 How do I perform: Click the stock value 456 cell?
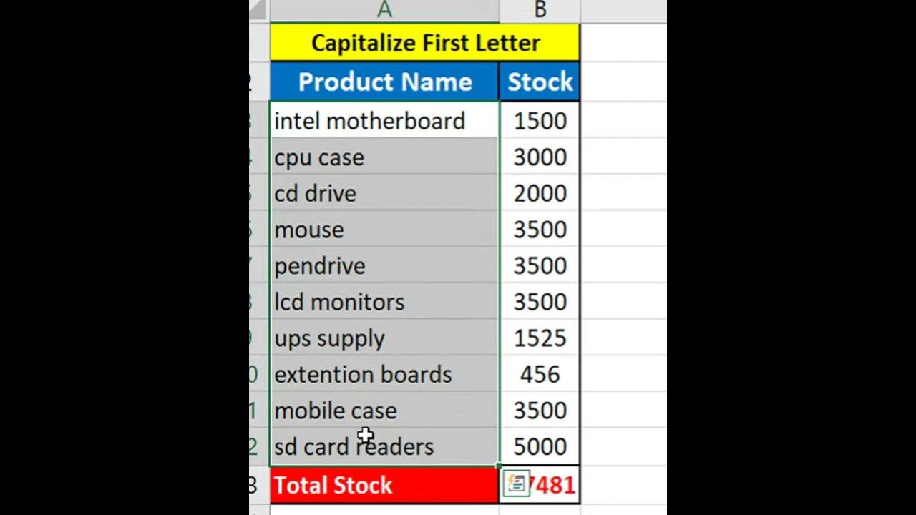(540, 375)
